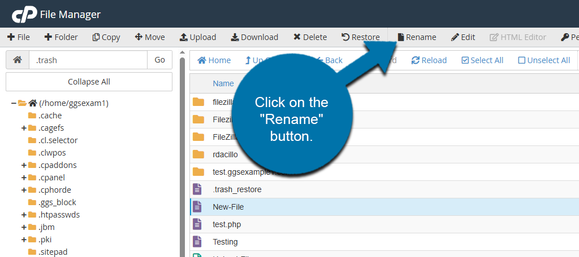Image resolution: width=579 pixels, height=257 pixels.
Task: Click the Copy toolbar button
Action: point(106,37)
